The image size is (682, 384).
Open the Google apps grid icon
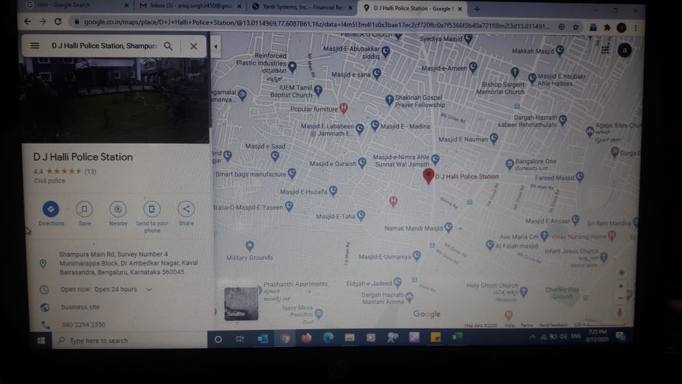605,50
